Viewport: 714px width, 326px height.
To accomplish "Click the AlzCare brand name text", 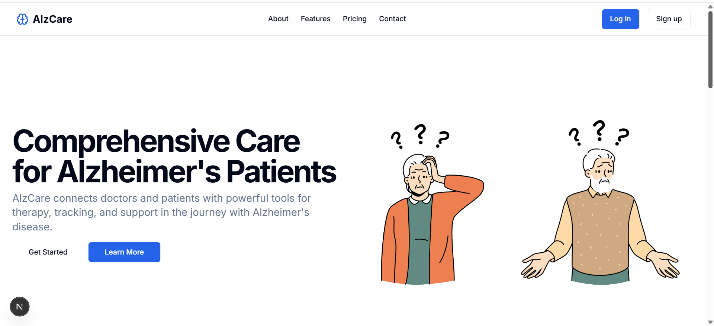I will click(53, 19).
